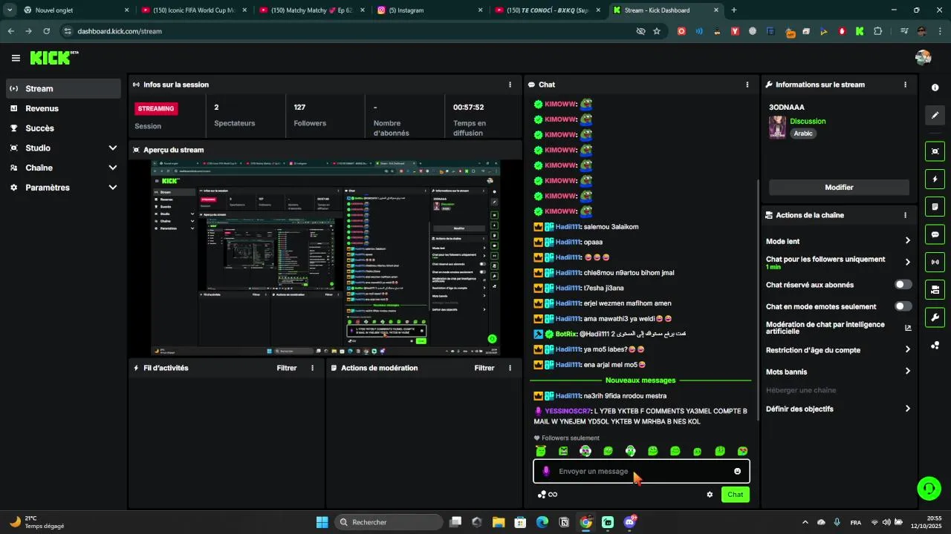Viewport: 951px width, 534px height.
Task: Open the Chat panel options menu
Action: pos(747,85)
